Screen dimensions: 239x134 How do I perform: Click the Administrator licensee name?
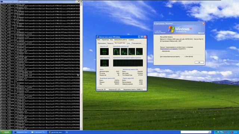point(166,51)
